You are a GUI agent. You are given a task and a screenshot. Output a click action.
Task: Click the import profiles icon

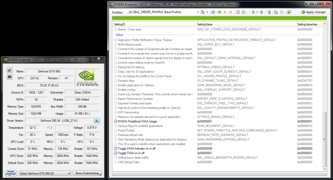[x=261, y=12]
